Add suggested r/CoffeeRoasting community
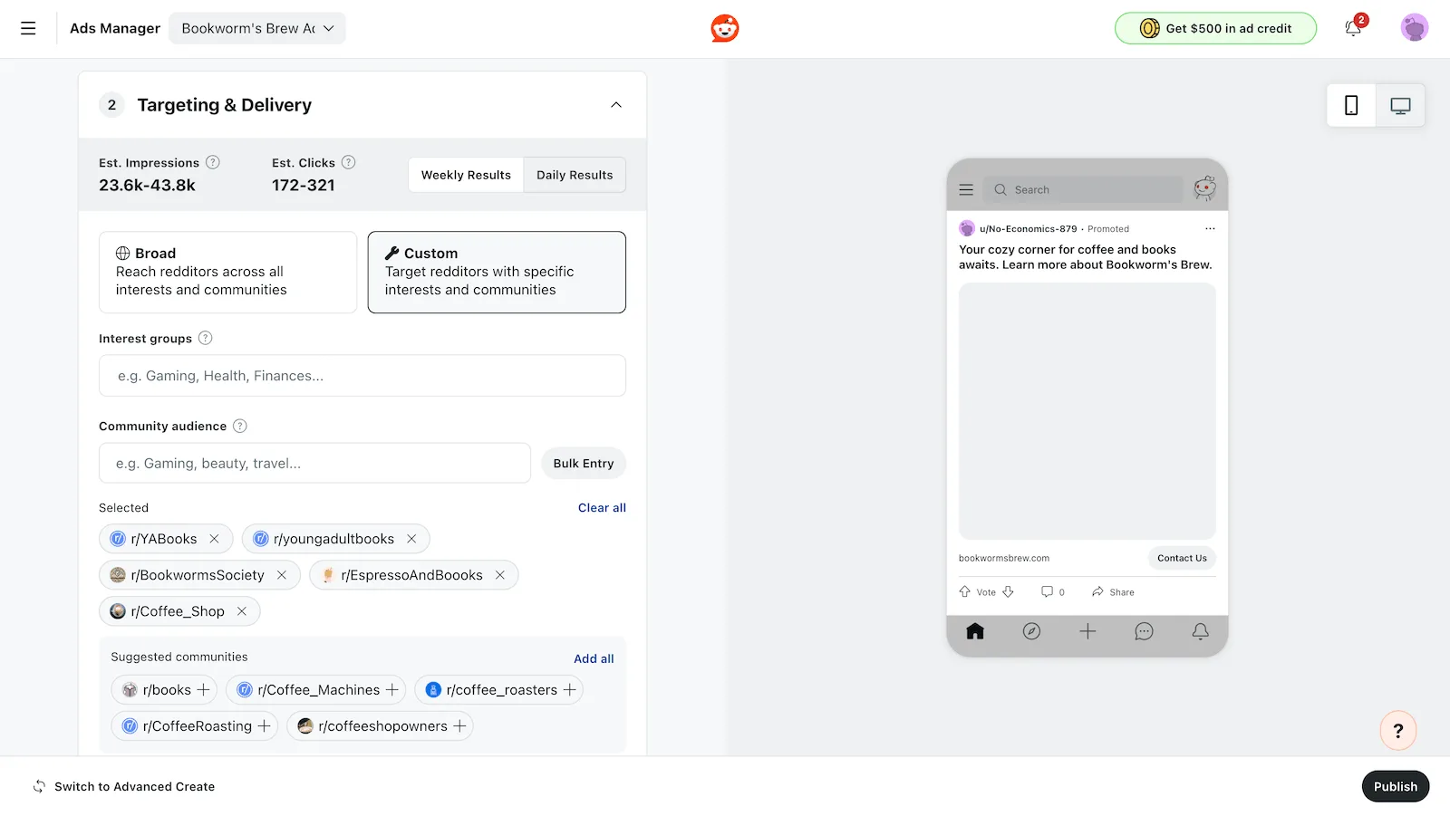Screen dimensions: 1450x816 tap(264, 726)
